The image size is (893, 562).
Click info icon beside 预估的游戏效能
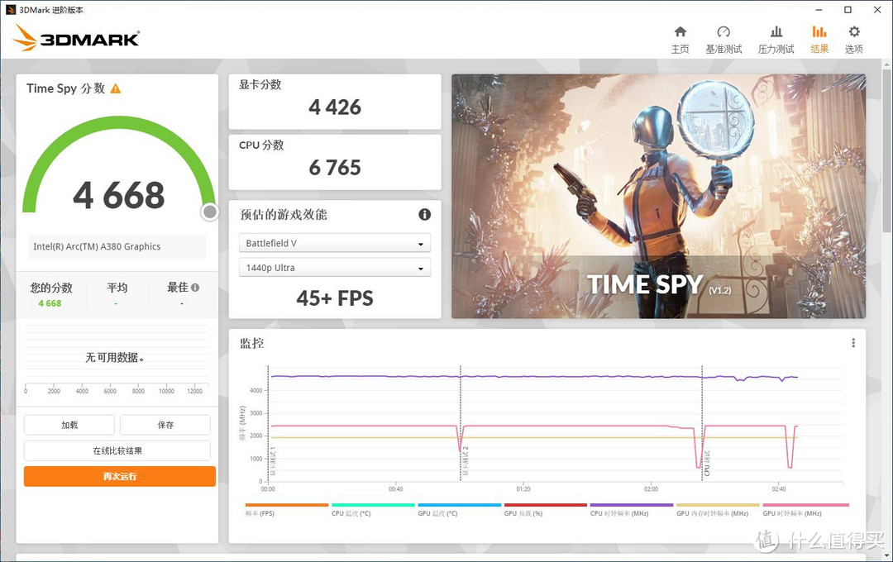424,215
